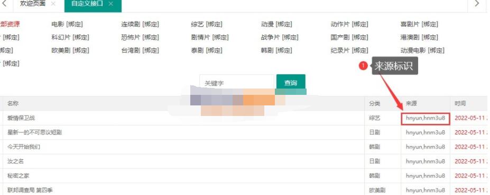The image size is (490, 195).
Task: Open the 科幻片 [绑定] category
Action: pos(70,37)
